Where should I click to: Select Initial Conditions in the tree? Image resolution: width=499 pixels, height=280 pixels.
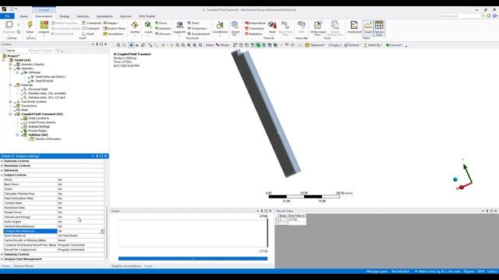click(38, 118)
